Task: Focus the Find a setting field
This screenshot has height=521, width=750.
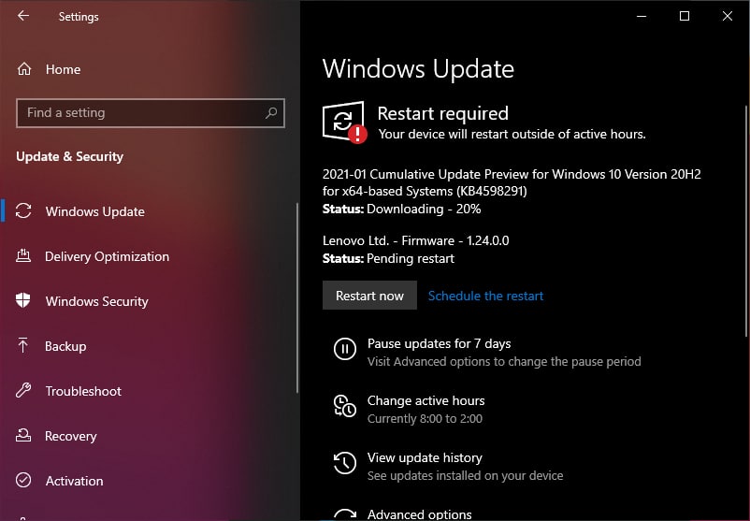Action: click(151, 113)
